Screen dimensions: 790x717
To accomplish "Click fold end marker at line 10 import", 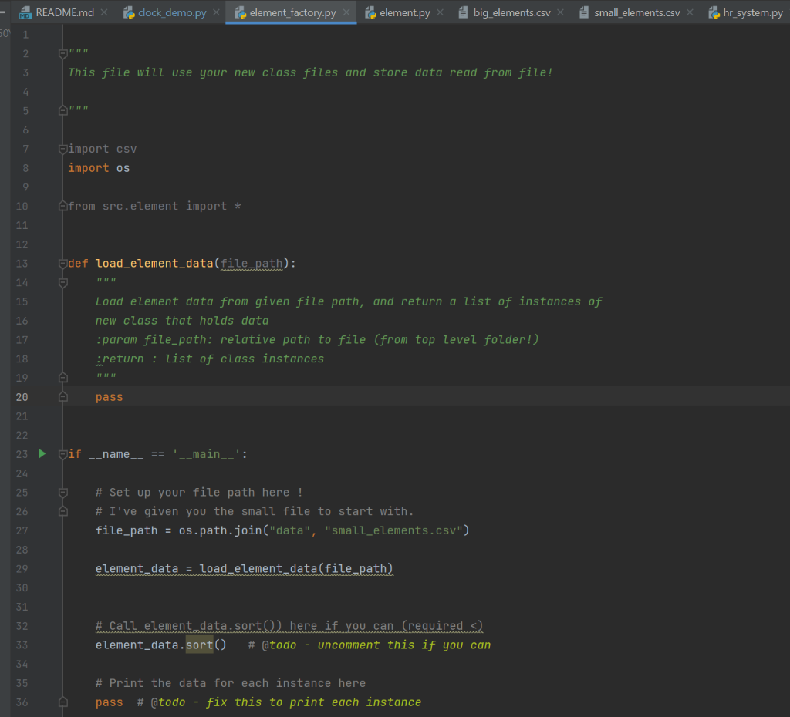I will point(63,206).
